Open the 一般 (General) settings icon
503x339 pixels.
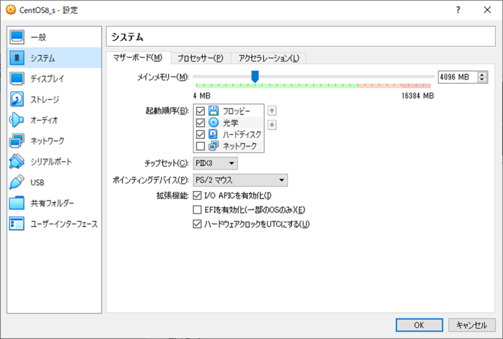[17, 37]
